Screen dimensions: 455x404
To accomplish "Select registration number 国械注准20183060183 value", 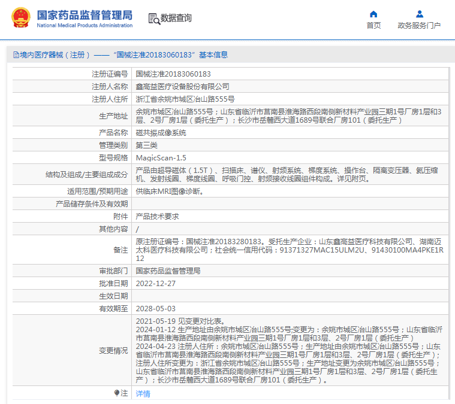I will pyautogui.click(x=173, y=74).
